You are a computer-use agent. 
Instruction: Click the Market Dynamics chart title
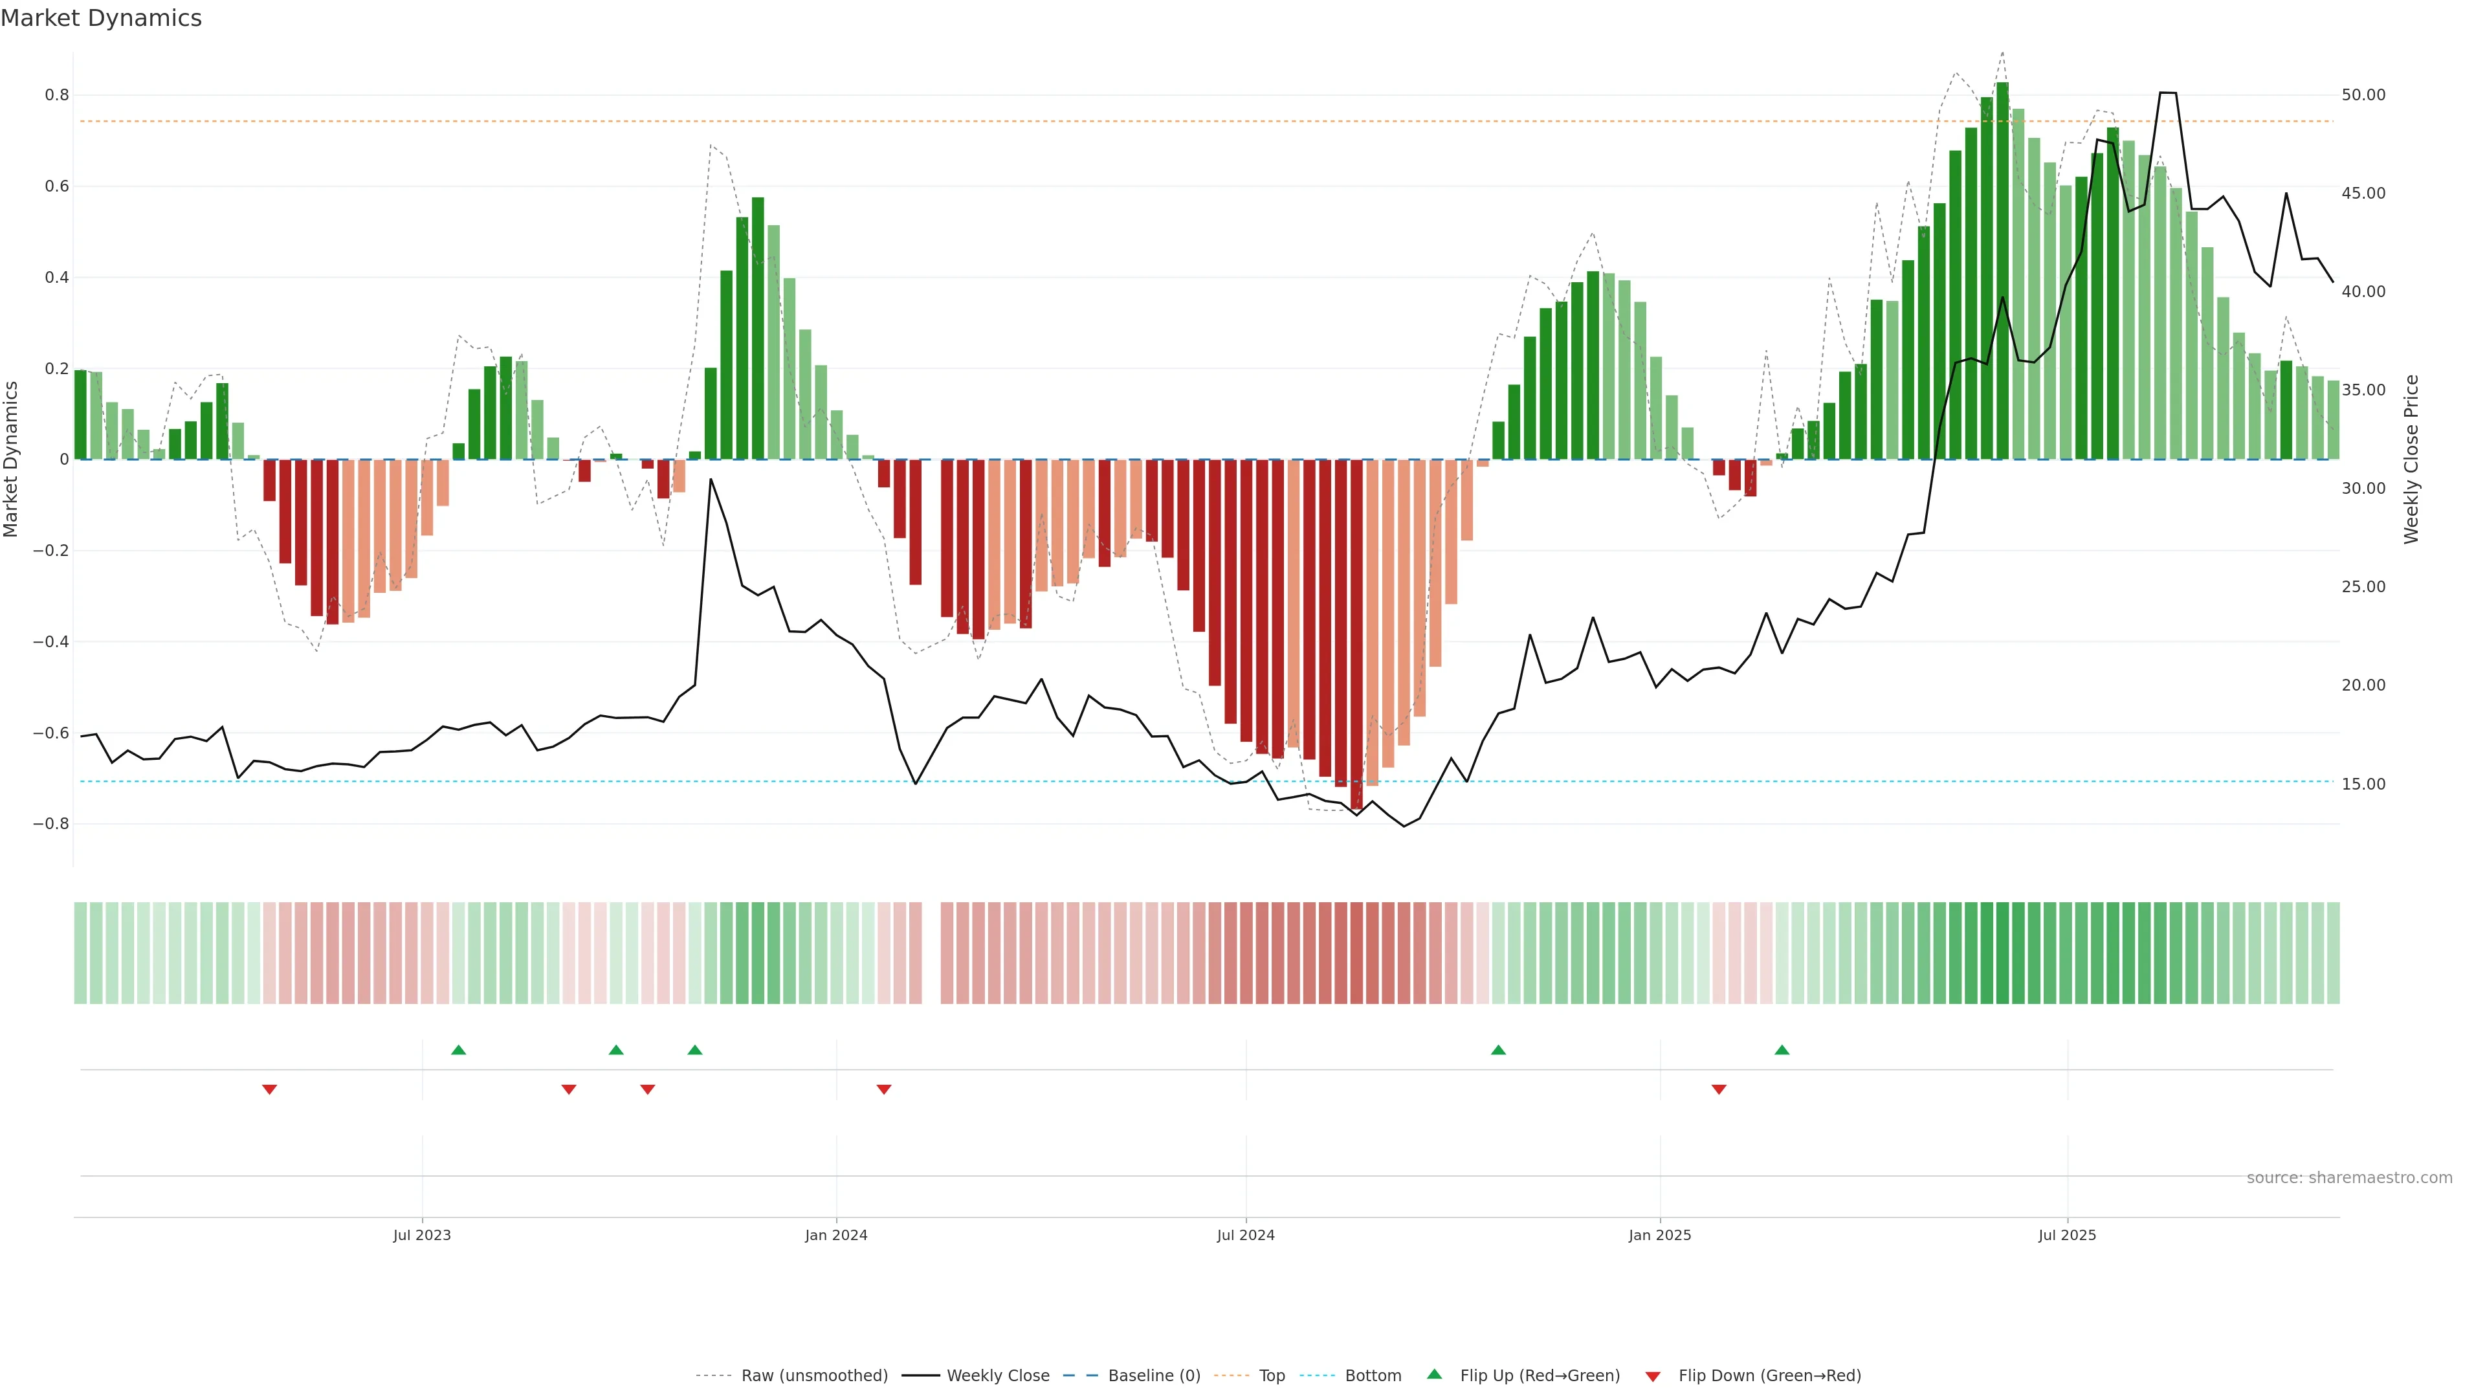(102, 18)
